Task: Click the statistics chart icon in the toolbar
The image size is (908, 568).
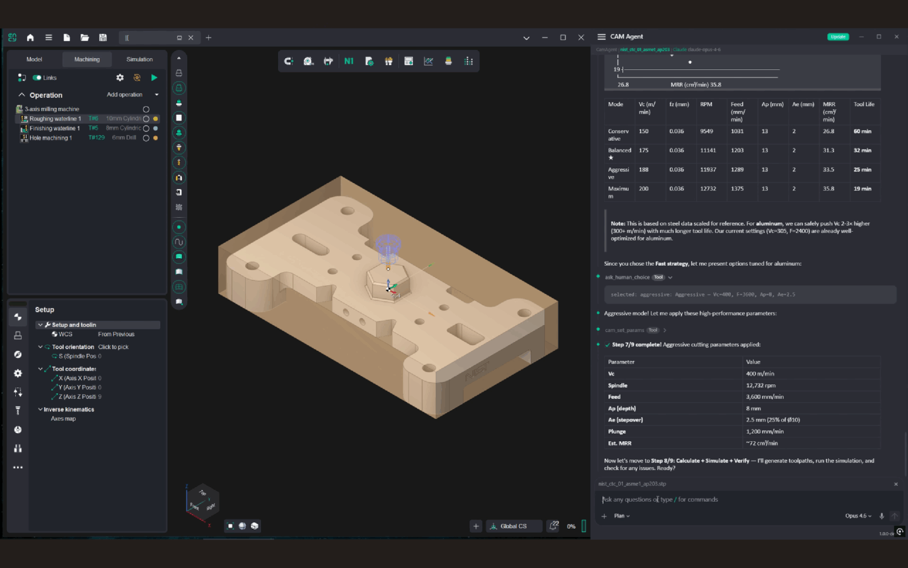Action: [x=428, y=61]
